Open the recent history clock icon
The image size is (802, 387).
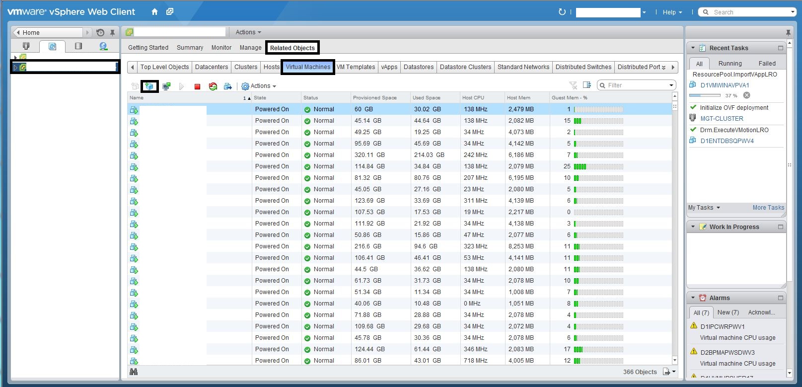[x=100, y=33]
